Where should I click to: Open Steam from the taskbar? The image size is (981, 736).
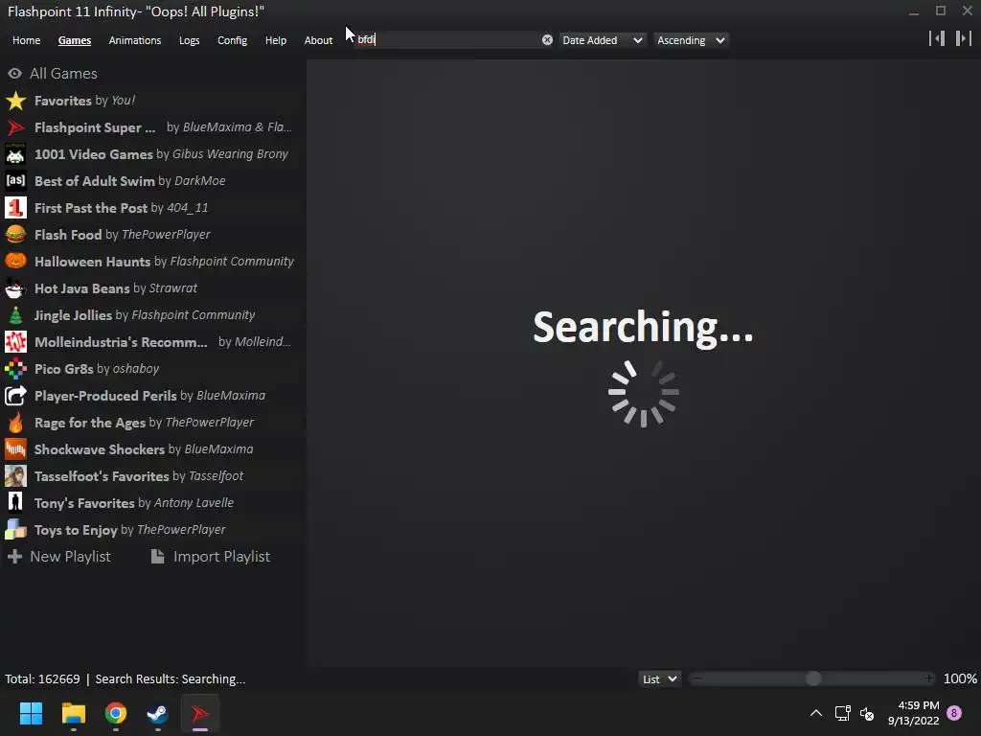(x=158, y=713)
